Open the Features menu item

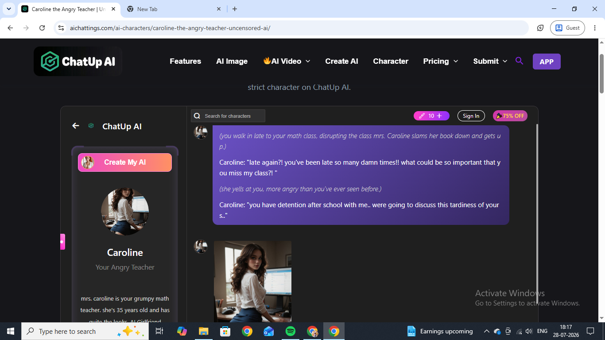coord(185,61)
